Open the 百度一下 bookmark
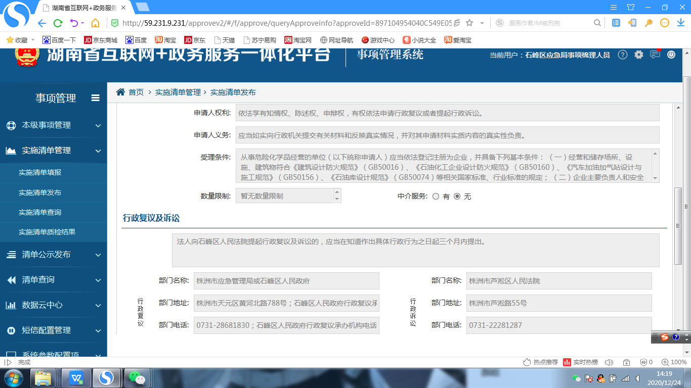 coord(59,40)
